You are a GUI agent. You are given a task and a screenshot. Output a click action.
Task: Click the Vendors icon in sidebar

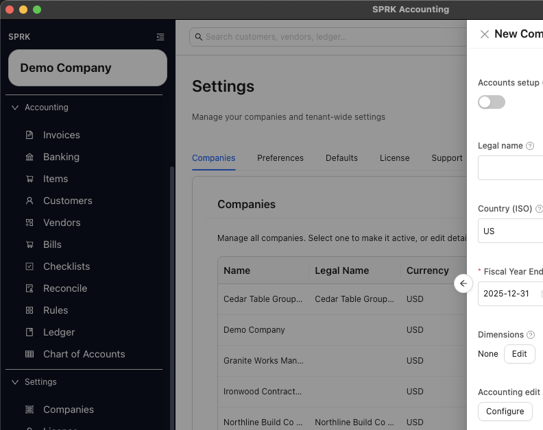[29, 223]
